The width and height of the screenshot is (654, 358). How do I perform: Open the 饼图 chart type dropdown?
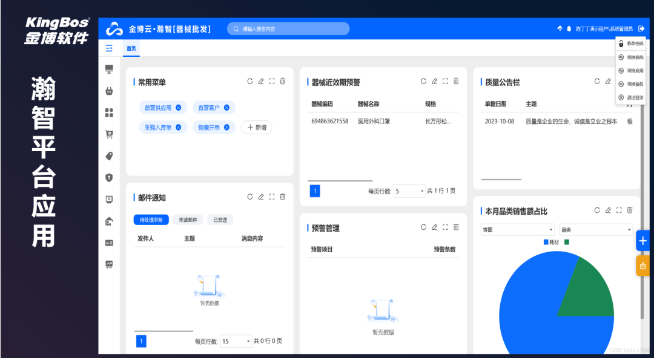(518, 230)
